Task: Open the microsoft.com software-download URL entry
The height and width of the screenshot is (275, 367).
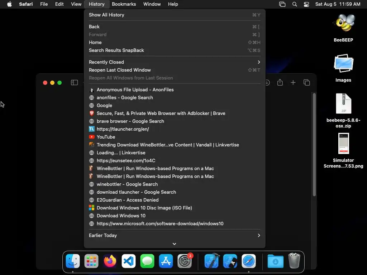Action: point(175,223)
